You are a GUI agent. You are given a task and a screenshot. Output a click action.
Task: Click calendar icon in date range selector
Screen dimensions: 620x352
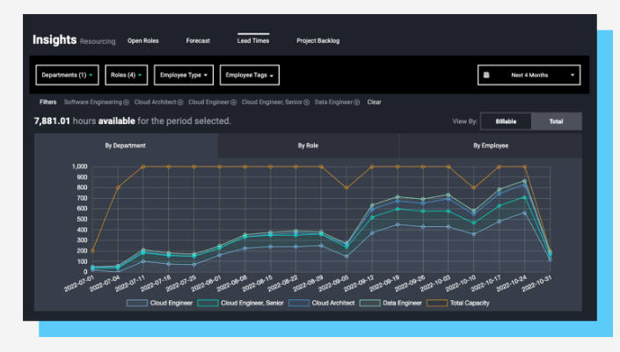click(486, 75)
